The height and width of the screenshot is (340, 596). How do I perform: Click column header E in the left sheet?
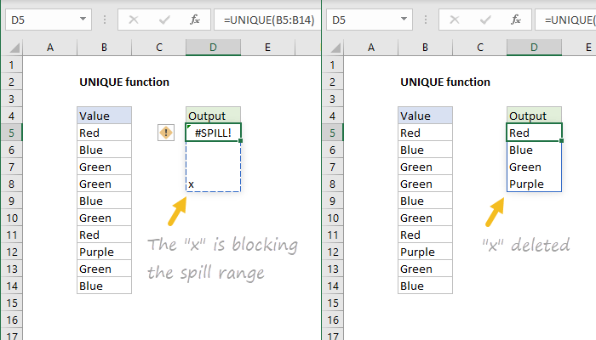267,48
